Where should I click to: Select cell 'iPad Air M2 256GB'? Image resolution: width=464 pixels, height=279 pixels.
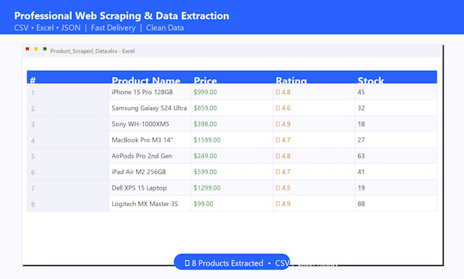(x=149, y=172)
